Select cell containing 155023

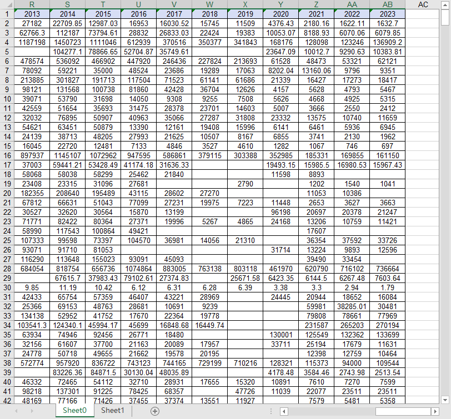coord(103,259)
